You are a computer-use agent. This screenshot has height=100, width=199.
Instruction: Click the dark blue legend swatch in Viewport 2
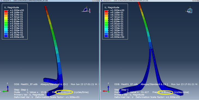pos(106,36)
